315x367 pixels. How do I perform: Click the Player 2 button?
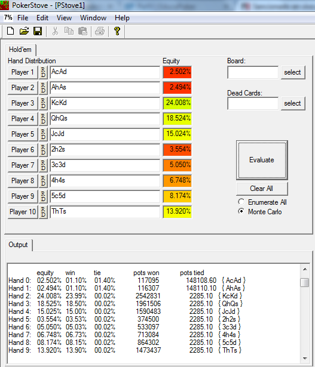pos(23,88)
